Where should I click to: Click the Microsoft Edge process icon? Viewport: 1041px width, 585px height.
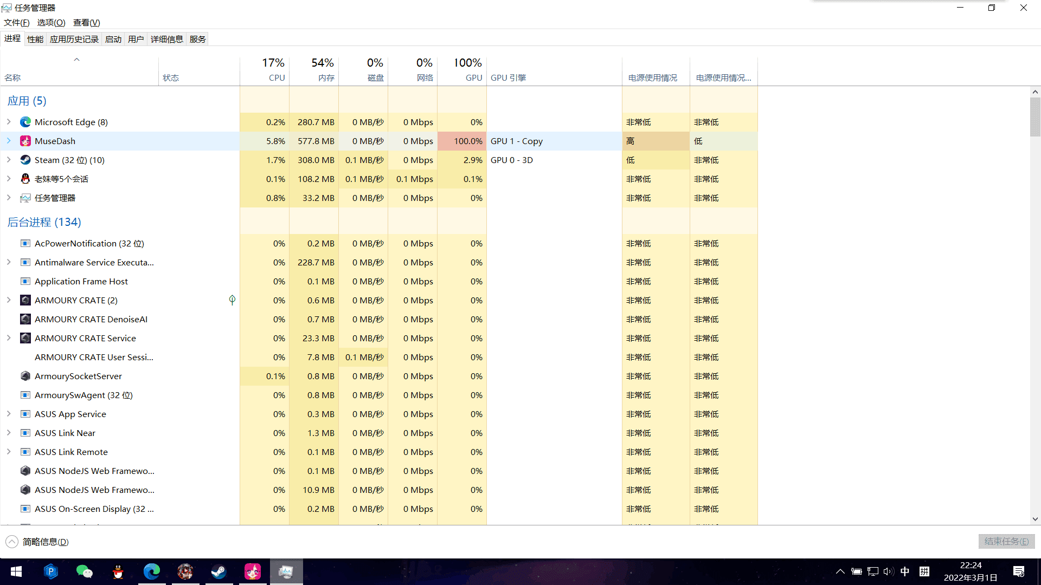pyautogui.click(x=25, y=122)
